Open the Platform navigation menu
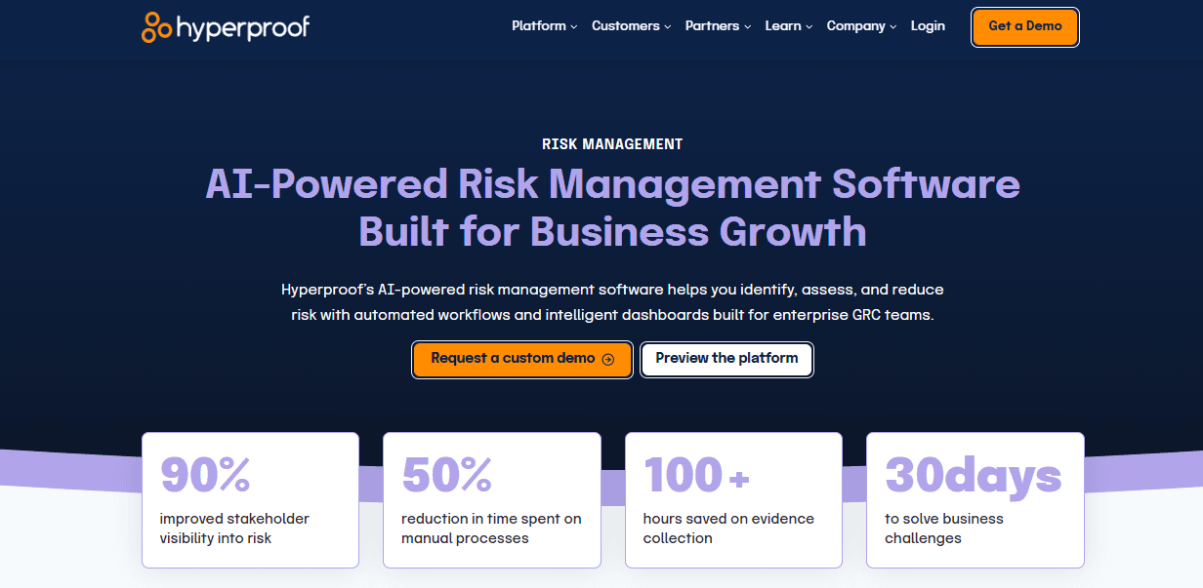 tap(539, 26)
